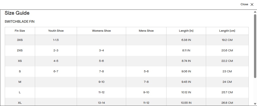Screen dimensions: 257x106
Task: Click the 13-14 womens shoe cell
Action: pyautogui.click(x=101, y=103)
